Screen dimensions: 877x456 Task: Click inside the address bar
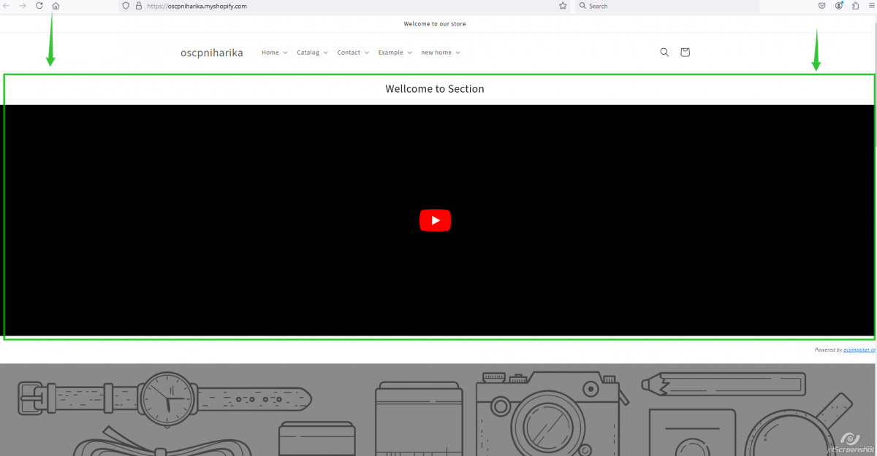329,6
